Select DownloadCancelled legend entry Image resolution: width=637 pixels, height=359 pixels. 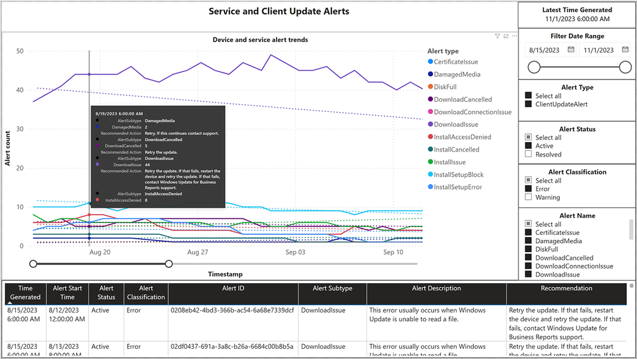coord(460,99)
